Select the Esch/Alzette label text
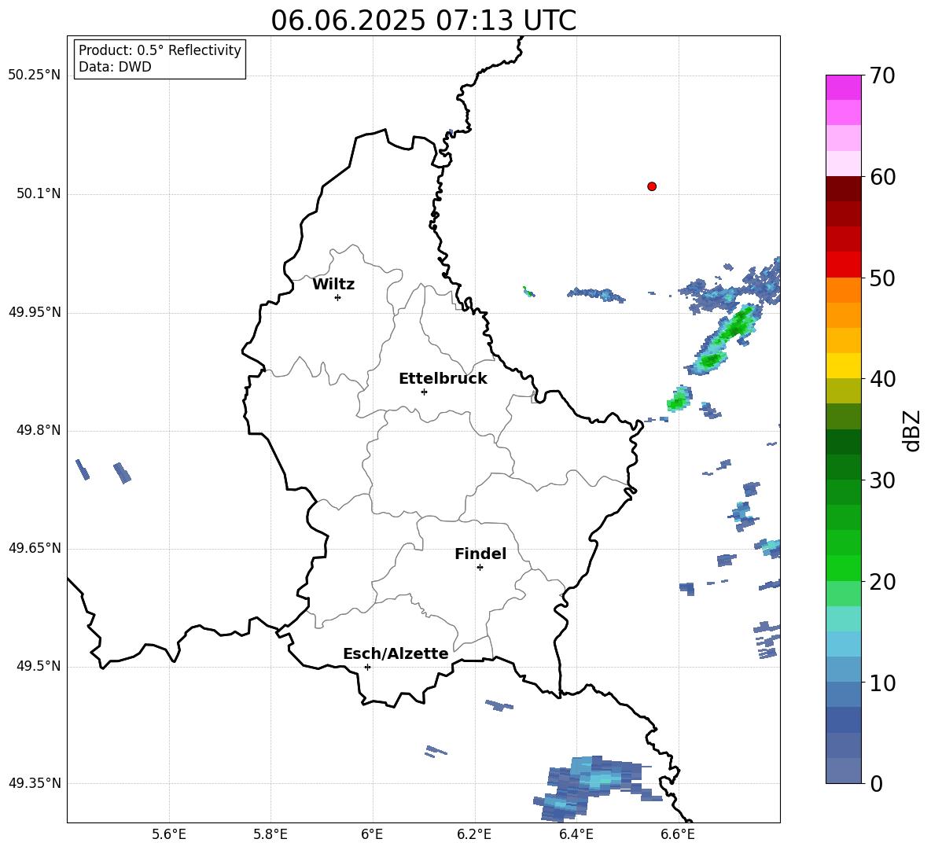 pyautogui.click(x=396, y=653)
